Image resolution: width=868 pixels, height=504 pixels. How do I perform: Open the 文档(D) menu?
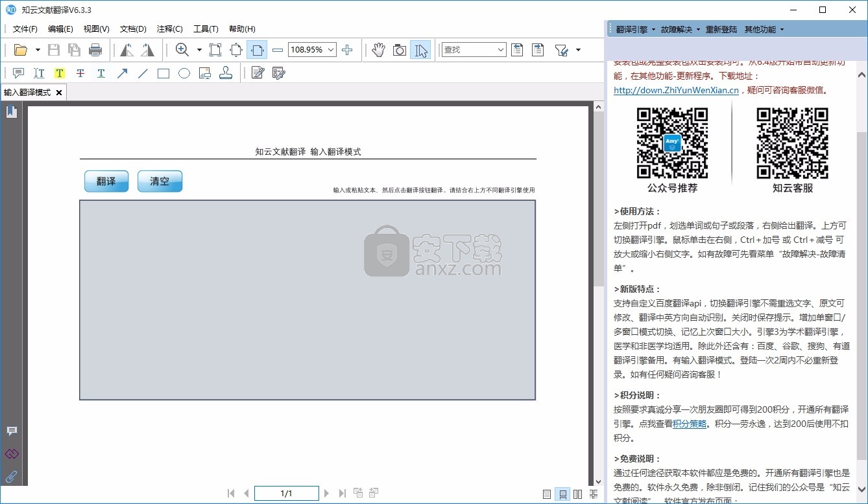[133, 29]
